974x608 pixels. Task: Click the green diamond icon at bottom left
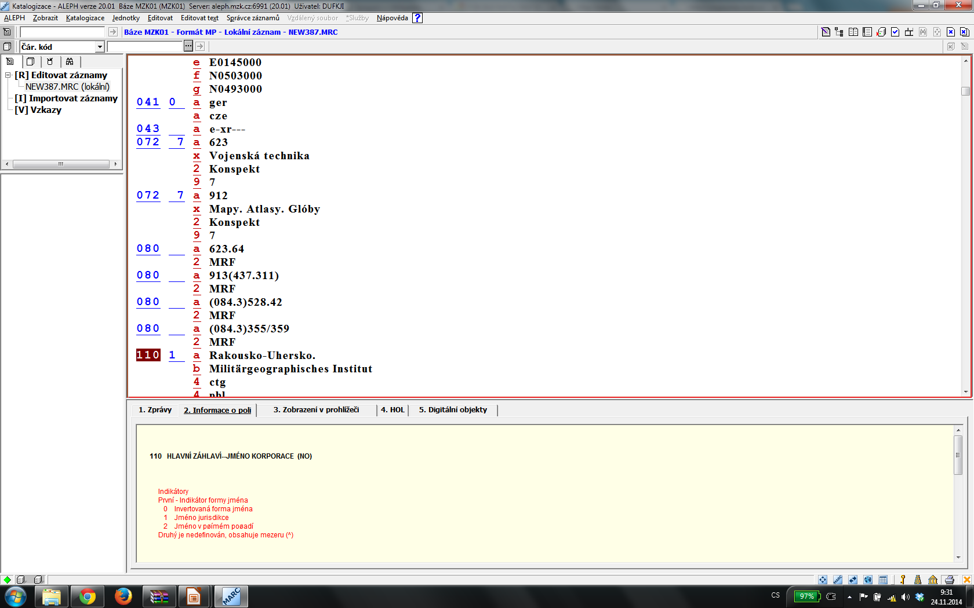pyautogui.click(x=7, y=580)
